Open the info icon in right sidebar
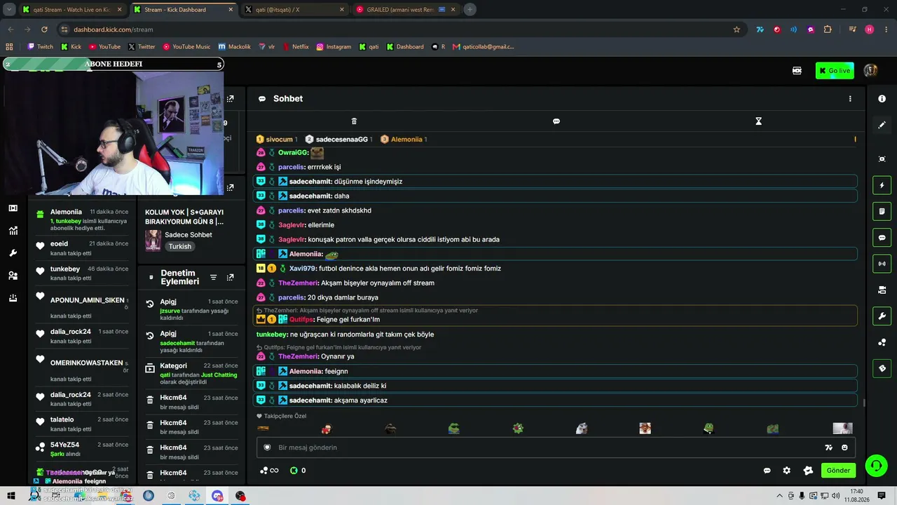Viewport: 897px width, 505px height. coord(882,99)
